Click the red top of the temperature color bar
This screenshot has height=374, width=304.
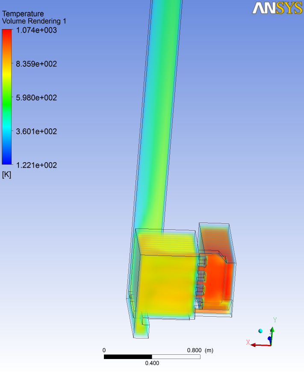(7, 34)
